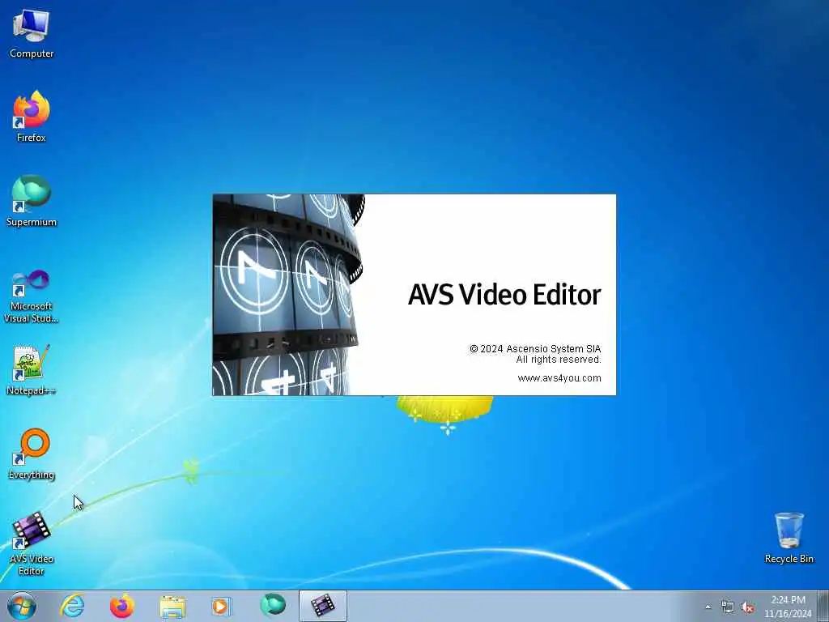Click the Show desktop strip on the taskbar
The image size is (829, 622).
(823, 606)
